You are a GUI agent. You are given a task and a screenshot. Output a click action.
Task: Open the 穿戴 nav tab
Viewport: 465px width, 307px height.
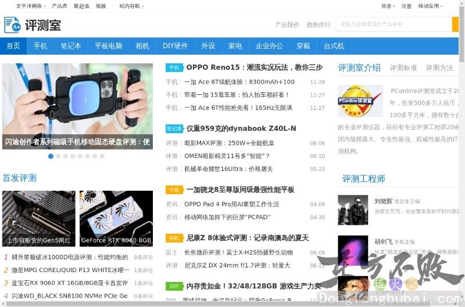click(303, 46)
